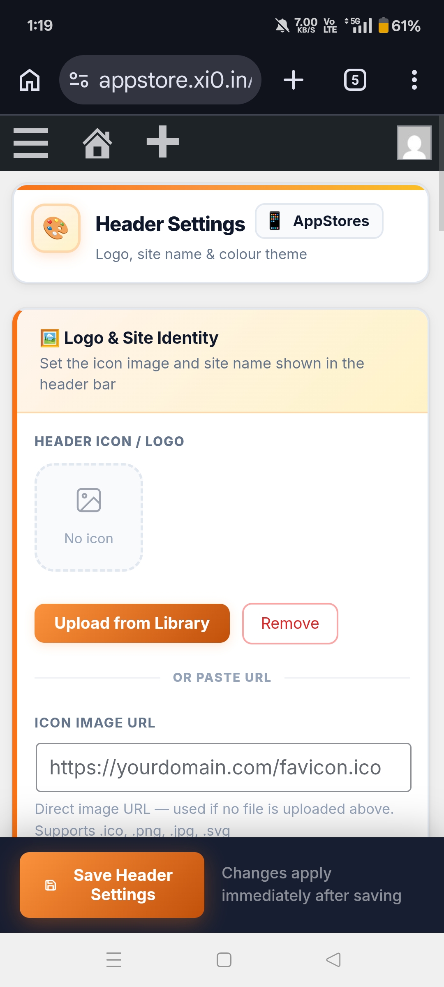Open Android recent apps menu button

114,960
